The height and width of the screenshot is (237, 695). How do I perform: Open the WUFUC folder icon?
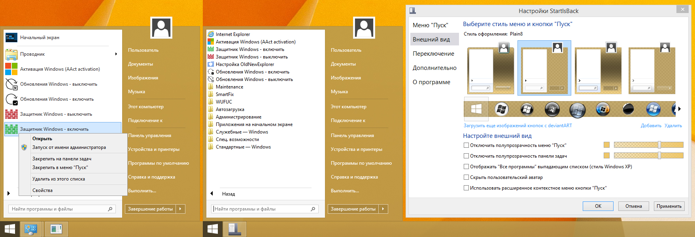pyautogui.click(x=211, y=102)
